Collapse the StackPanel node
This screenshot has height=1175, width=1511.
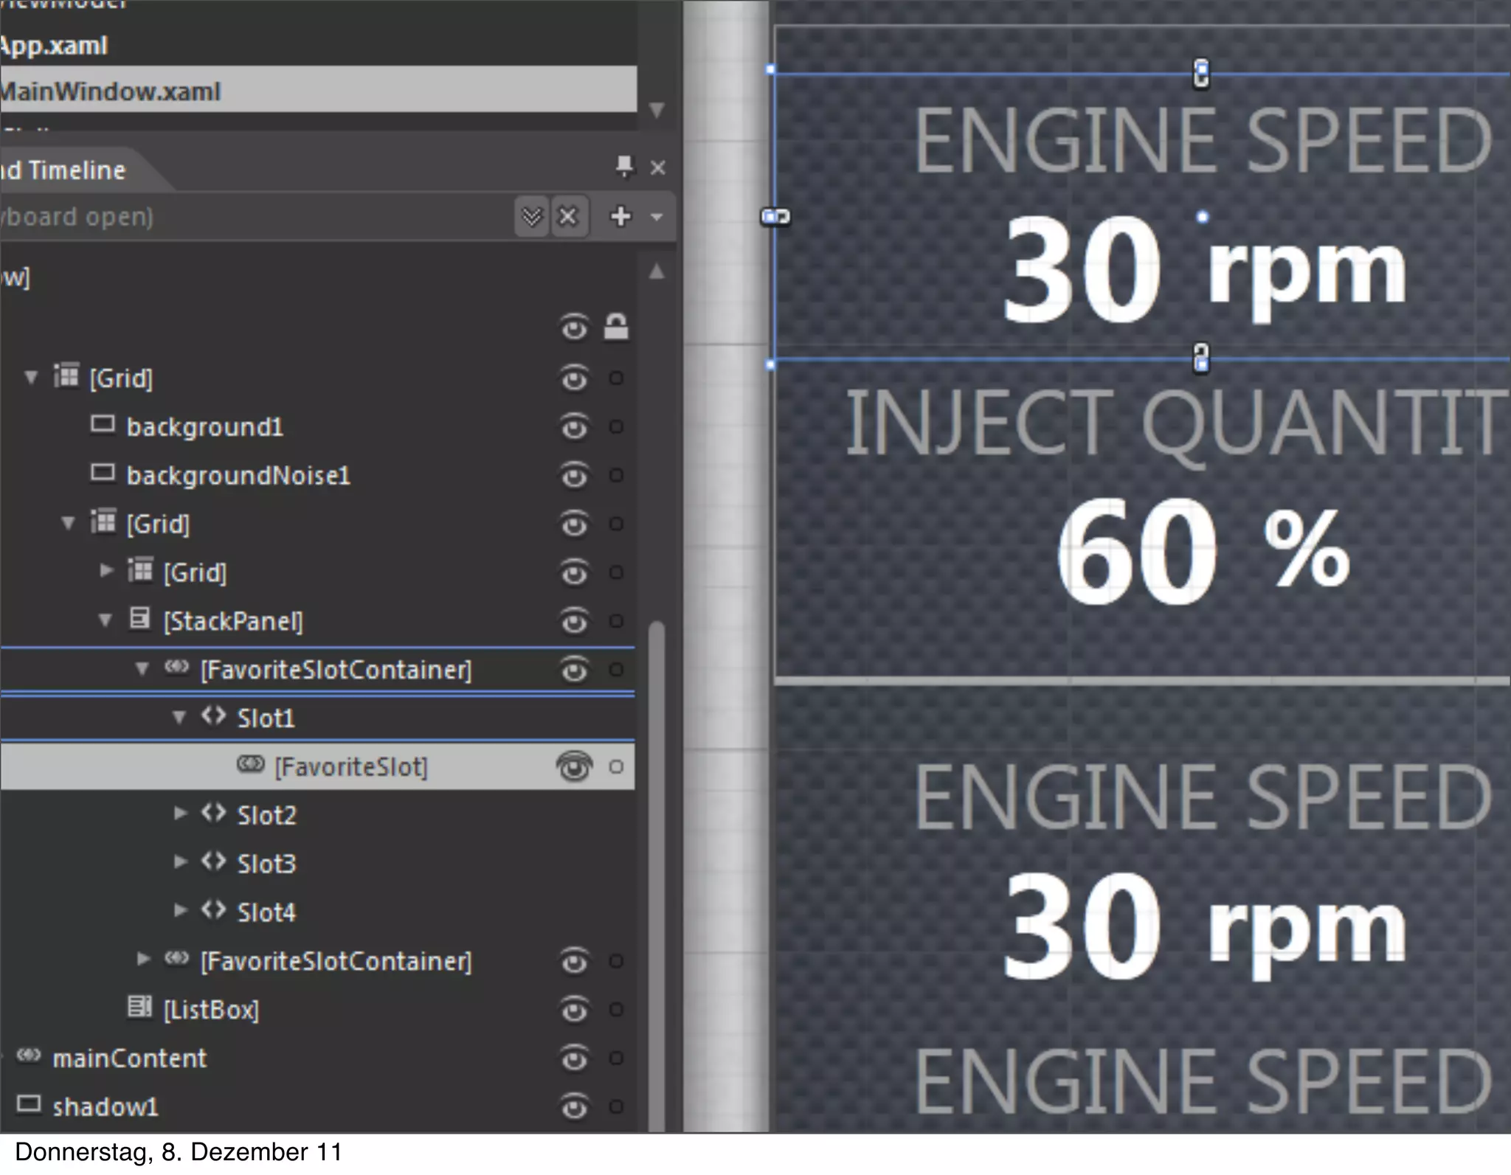[x=106, y=620]
